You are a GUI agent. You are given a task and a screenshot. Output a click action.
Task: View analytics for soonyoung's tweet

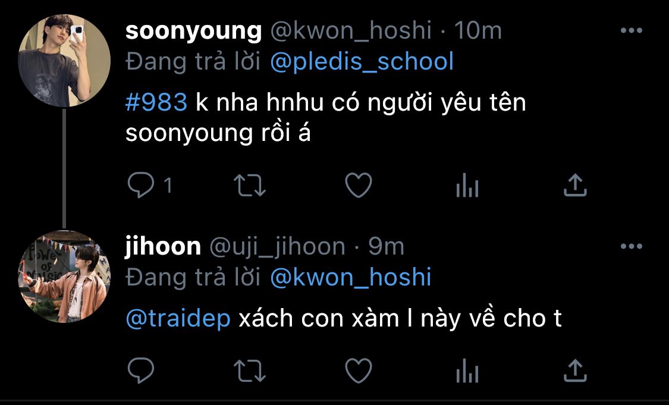(x=467, y=186)
